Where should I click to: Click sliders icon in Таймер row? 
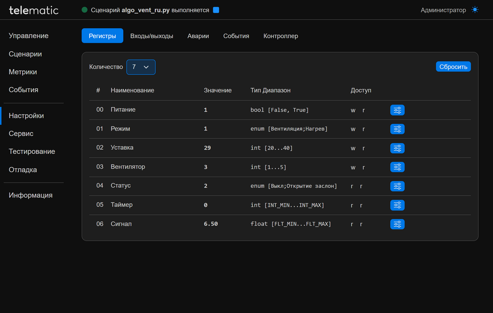(397, 205)
